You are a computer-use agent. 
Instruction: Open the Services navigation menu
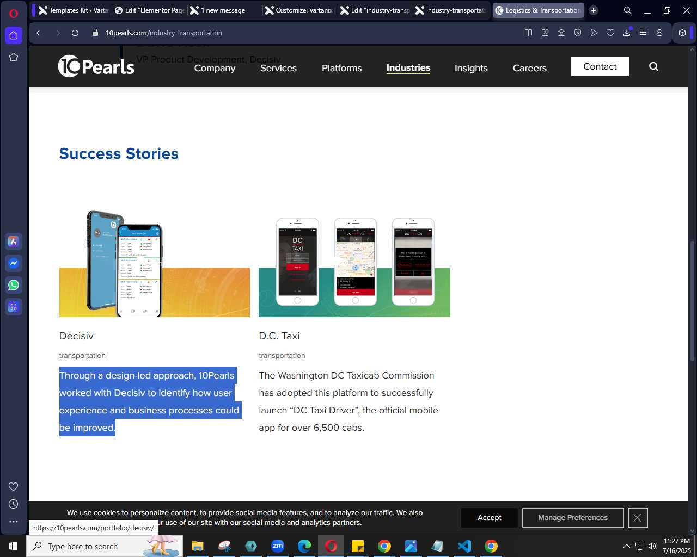tap(278, 68)
